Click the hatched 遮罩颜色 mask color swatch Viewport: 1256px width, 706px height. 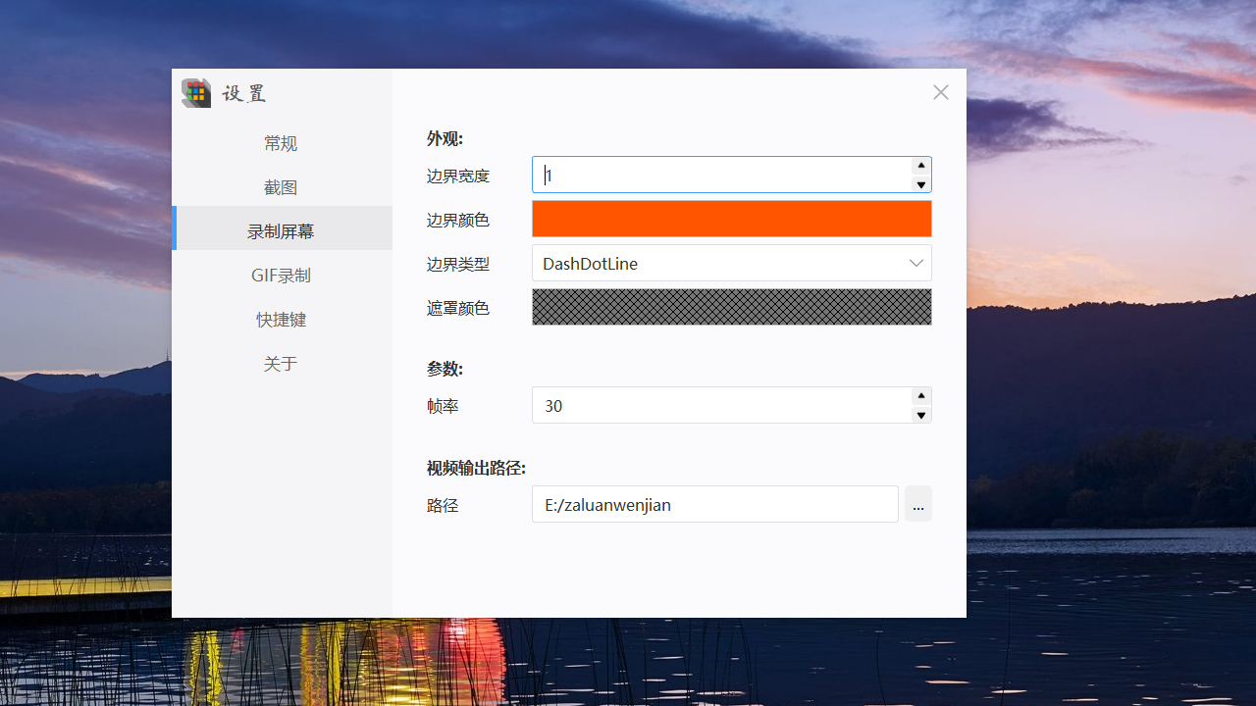(731, 307)
